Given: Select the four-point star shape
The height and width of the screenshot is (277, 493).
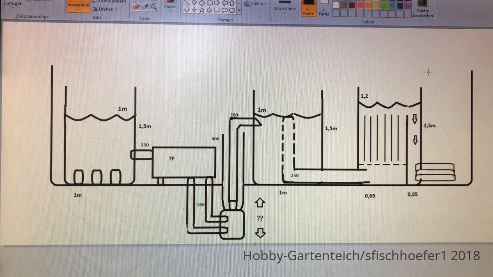Looking at the screenshot, I should [x=194, y=10].
